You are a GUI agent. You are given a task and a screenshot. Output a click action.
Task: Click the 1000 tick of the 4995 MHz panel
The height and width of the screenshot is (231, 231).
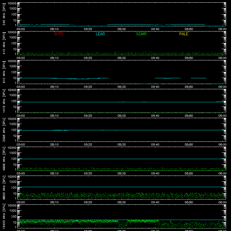pyautogui.click(x=13, y=153)
